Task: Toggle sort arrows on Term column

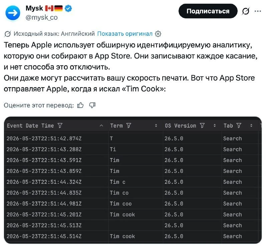Action: pyautogui.click(x=156, y=126)
